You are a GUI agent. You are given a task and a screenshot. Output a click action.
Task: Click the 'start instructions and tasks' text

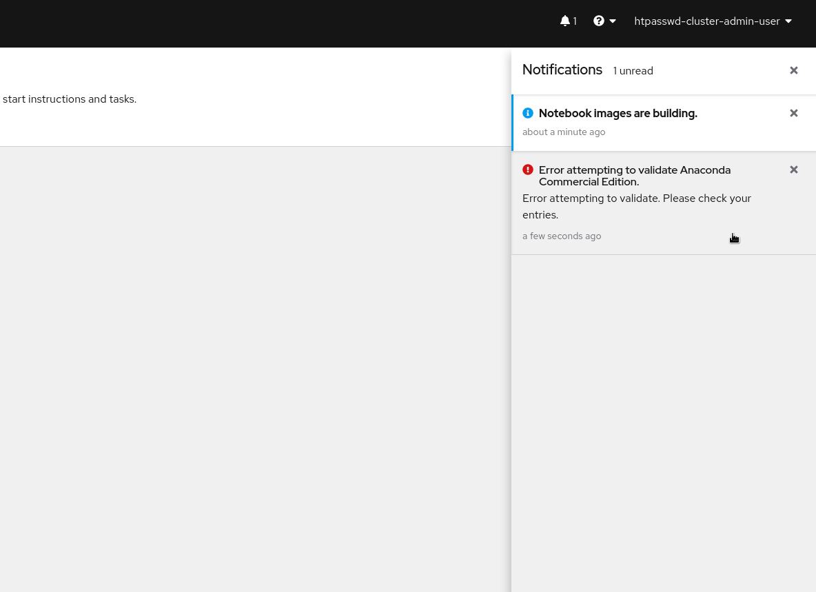point(70,99)
